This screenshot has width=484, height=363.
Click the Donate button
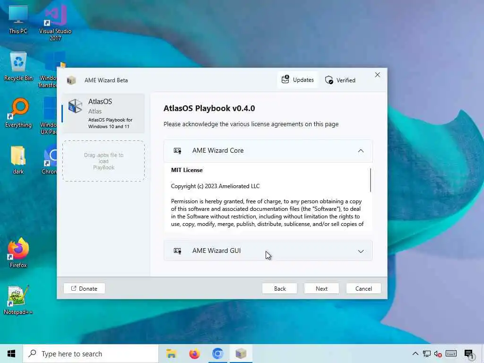pos(84,289)
